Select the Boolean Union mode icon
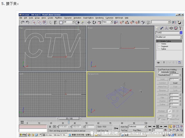 click(170, 111)
